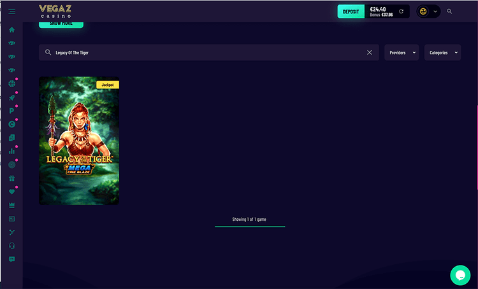Open Legacy of the Tiger game thumbnail
Image resolution: width=478 pixels, height=289 pixels.
click(79, 141)
